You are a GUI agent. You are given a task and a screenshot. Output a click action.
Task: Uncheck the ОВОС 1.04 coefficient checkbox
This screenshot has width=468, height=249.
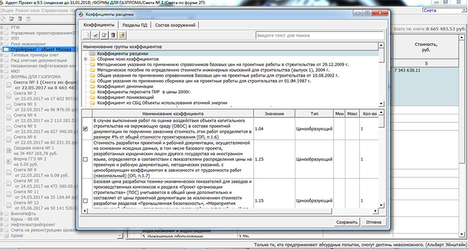pyautogui.click(x=86, y=129)
